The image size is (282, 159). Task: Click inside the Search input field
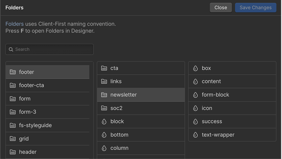[50, 49]
